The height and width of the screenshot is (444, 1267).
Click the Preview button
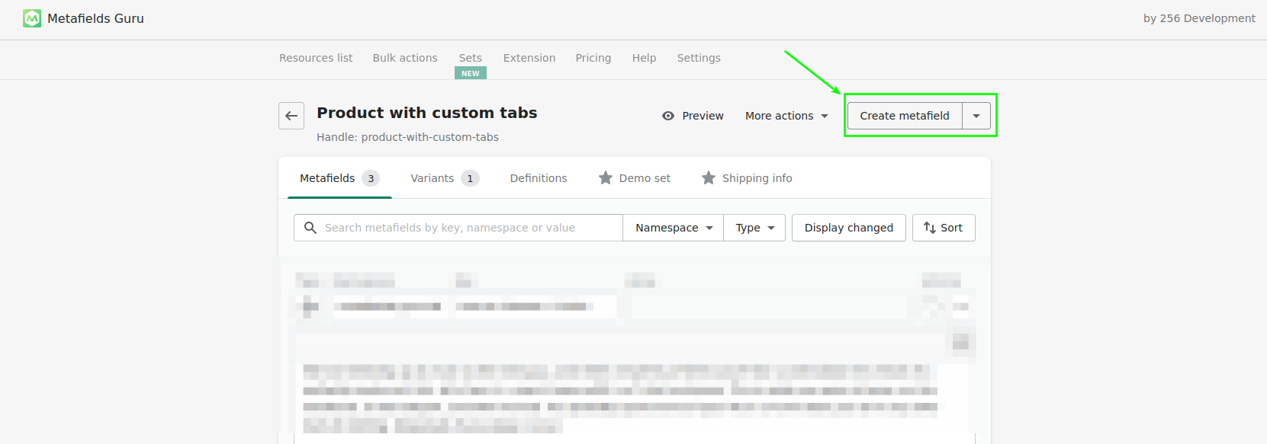(693, 116)
